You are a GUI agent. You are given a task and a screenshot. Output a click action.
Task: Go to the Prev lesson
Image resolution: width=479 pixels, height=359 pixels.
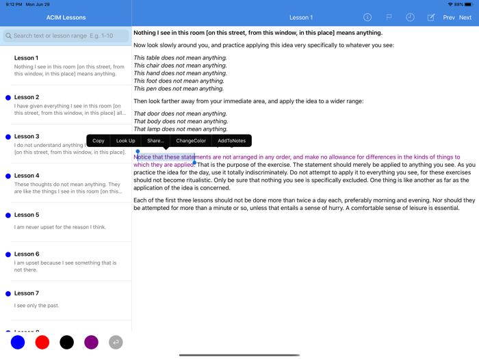[x=449, y=17]
